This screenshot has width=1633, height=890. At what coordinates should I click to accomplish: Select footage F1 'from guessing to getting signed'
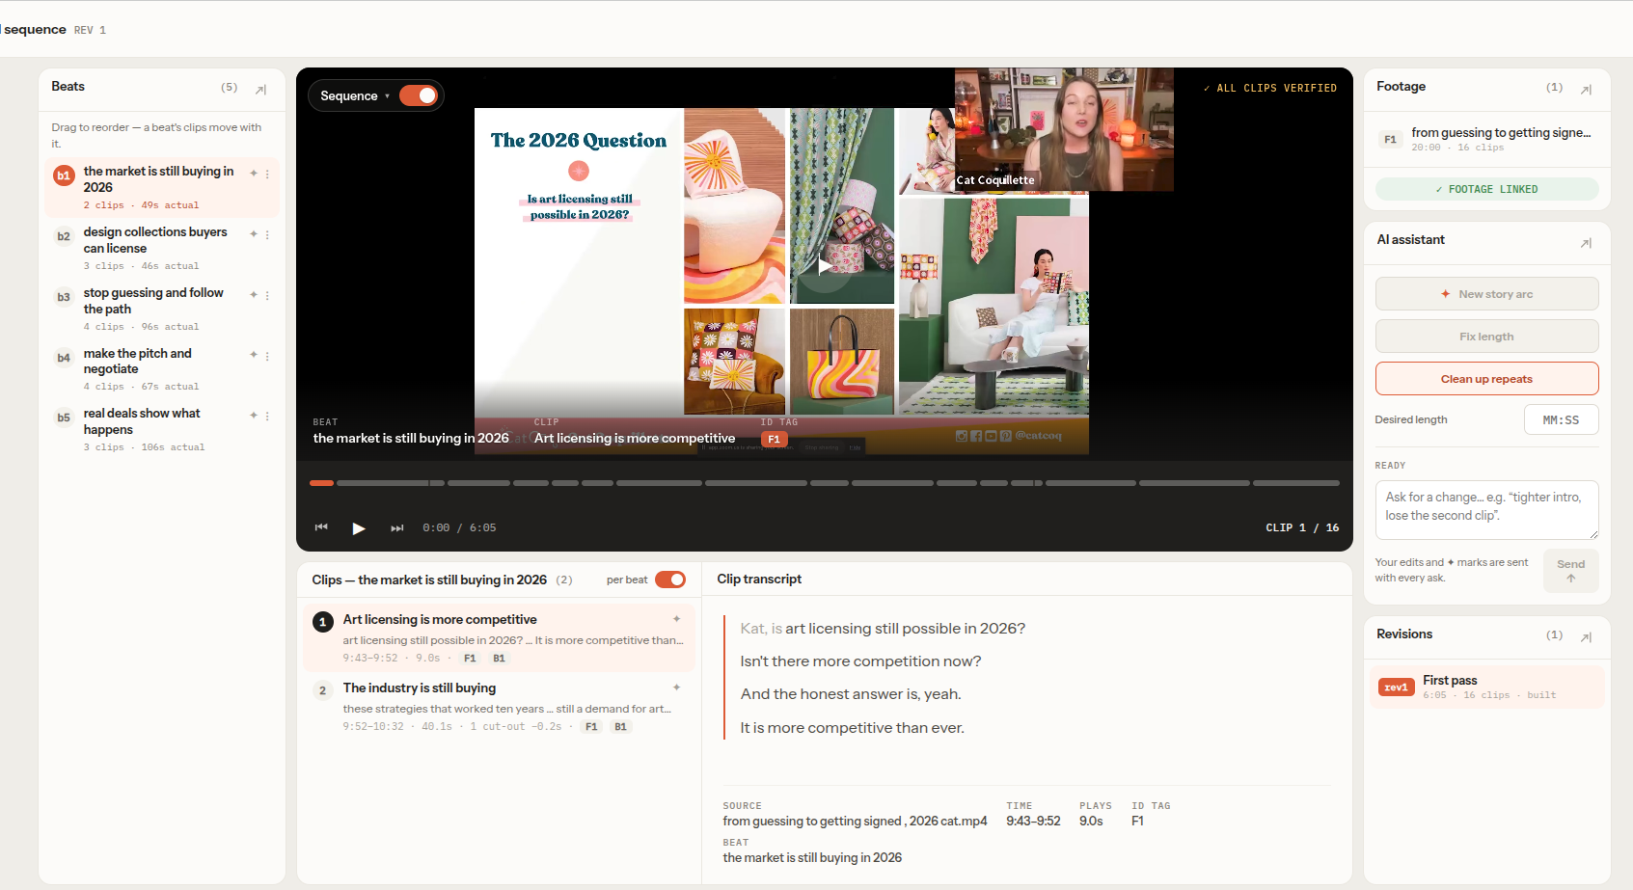pos(1486,140)
